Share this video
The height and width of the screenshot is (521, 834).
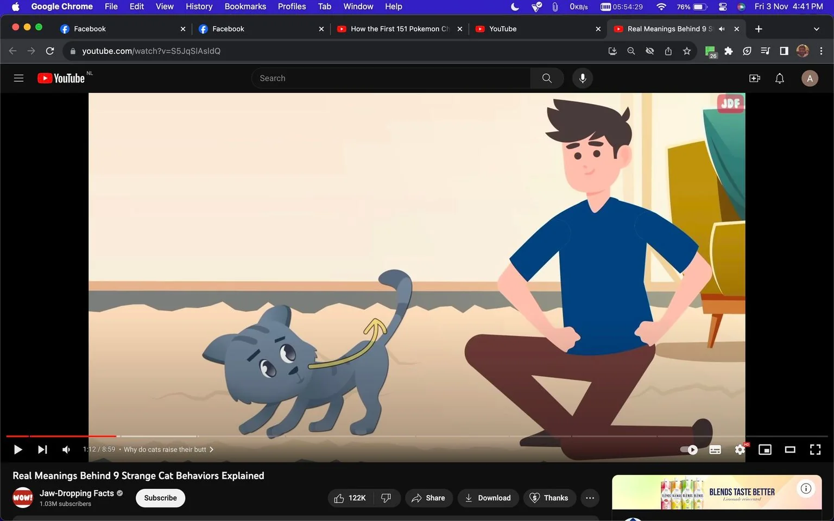428,498
